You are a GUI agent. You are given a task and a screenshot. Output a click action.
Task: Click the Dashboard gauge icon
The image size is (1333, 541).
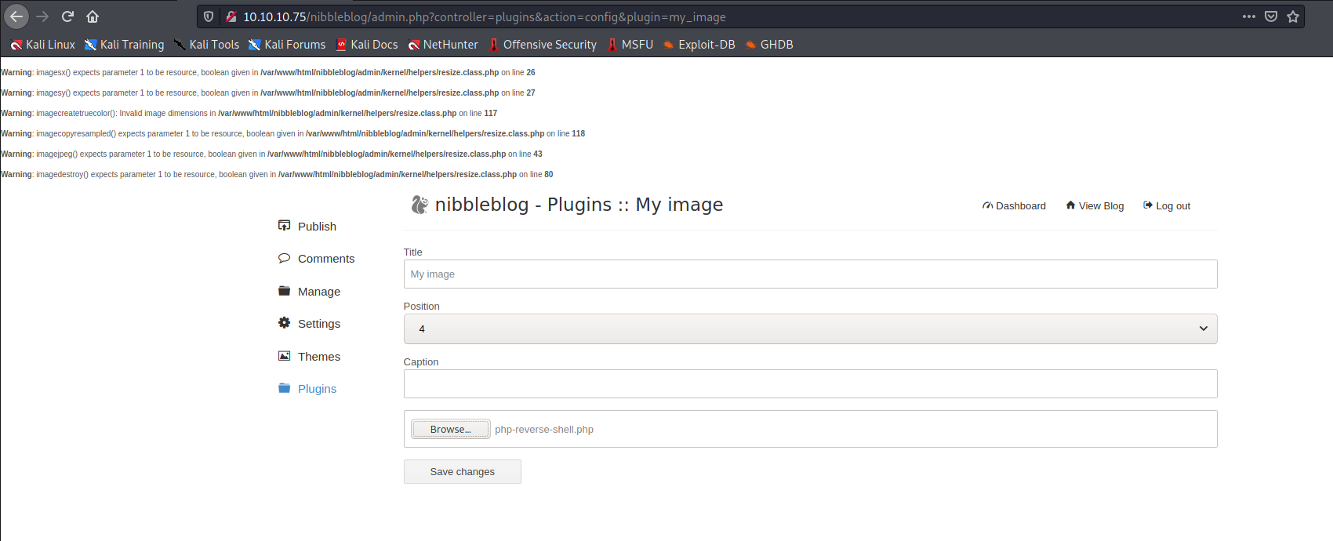pyautogui.click(x=987, y=205)
